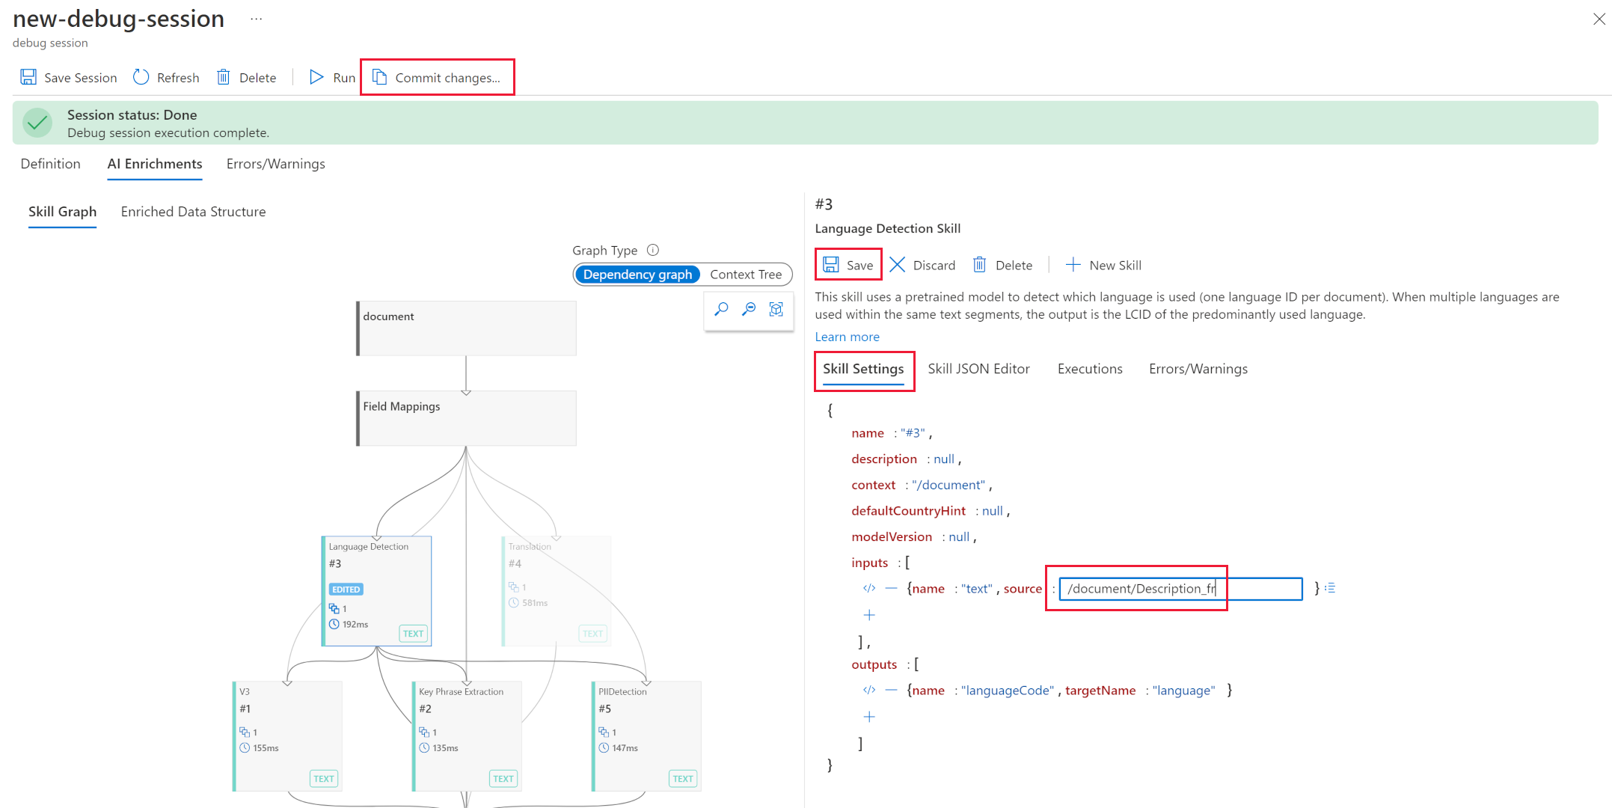Expand the options list icon after input source
This screenshot has width=1612, height=808.
pos(1330,589)
